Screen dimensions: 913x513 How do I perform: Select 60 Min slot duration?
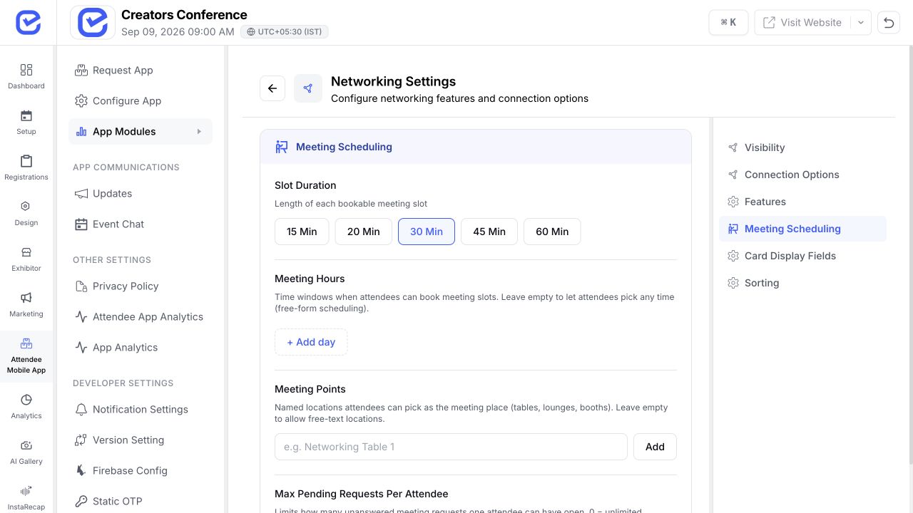(x=552, y=232)
